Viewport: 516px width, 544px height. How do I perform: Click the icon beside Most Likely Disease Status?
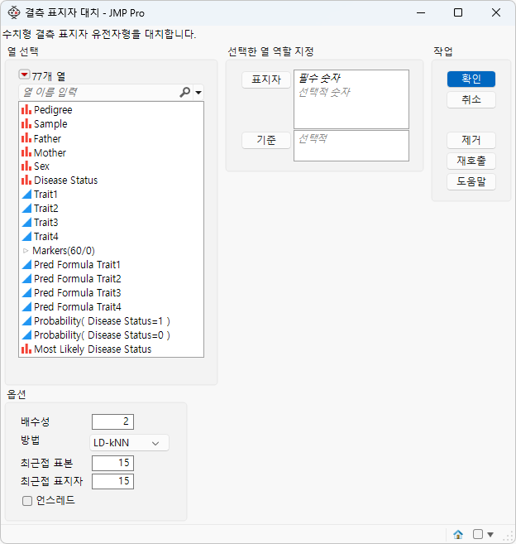pyautogui.click(x=26, y=349)
